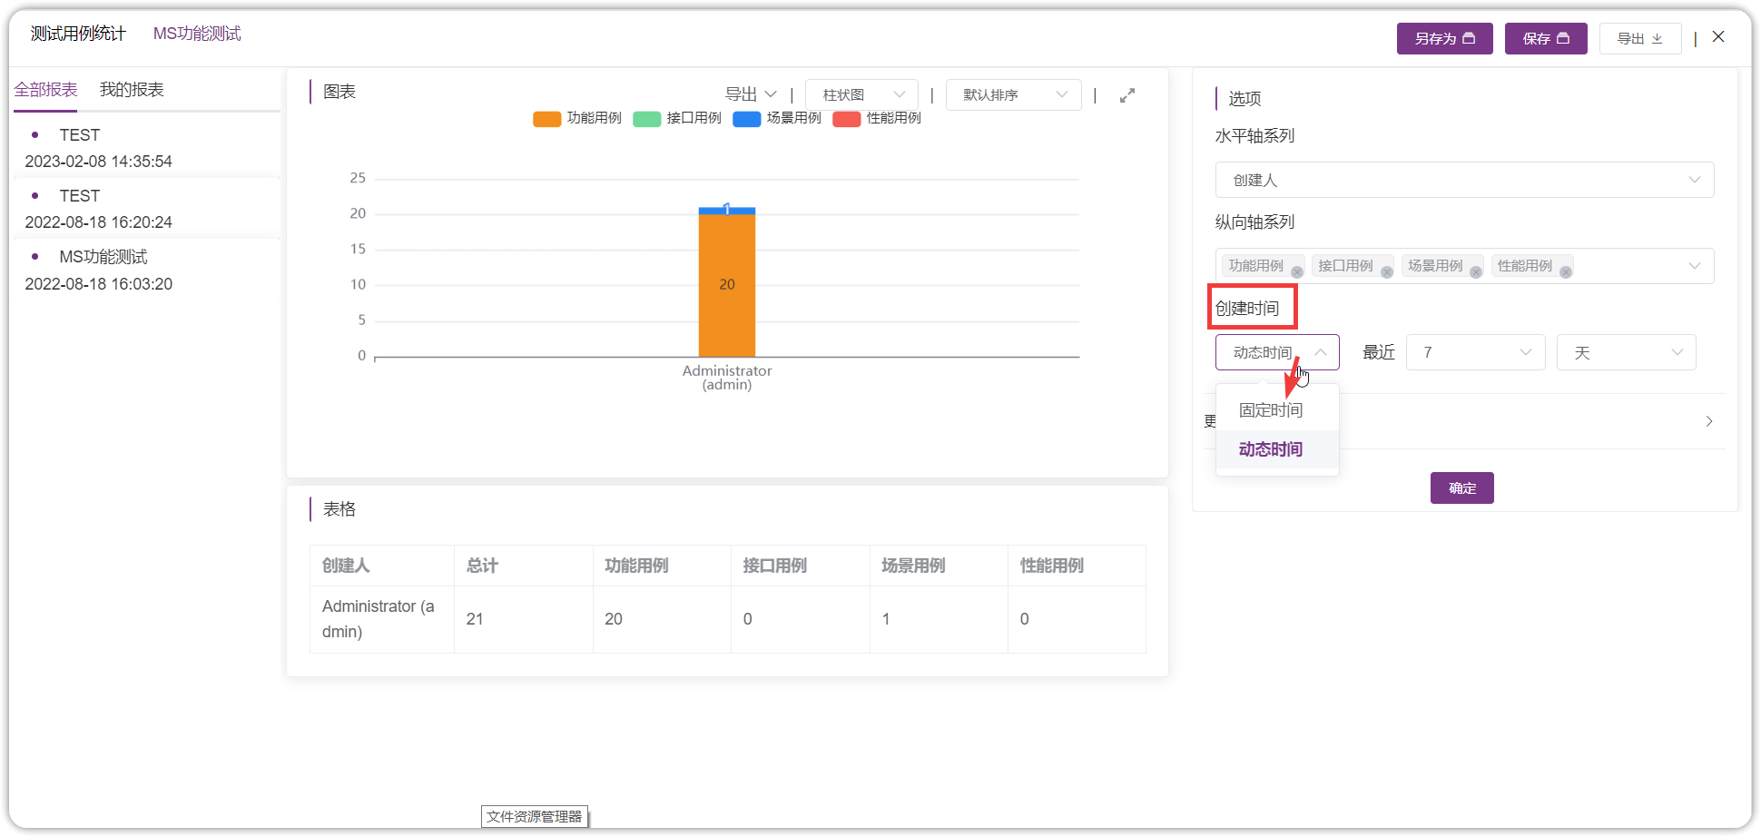This screenshot has height=837, width=1761.
Task: Confirm options with the 确定 button
Action: (1461, 488)
